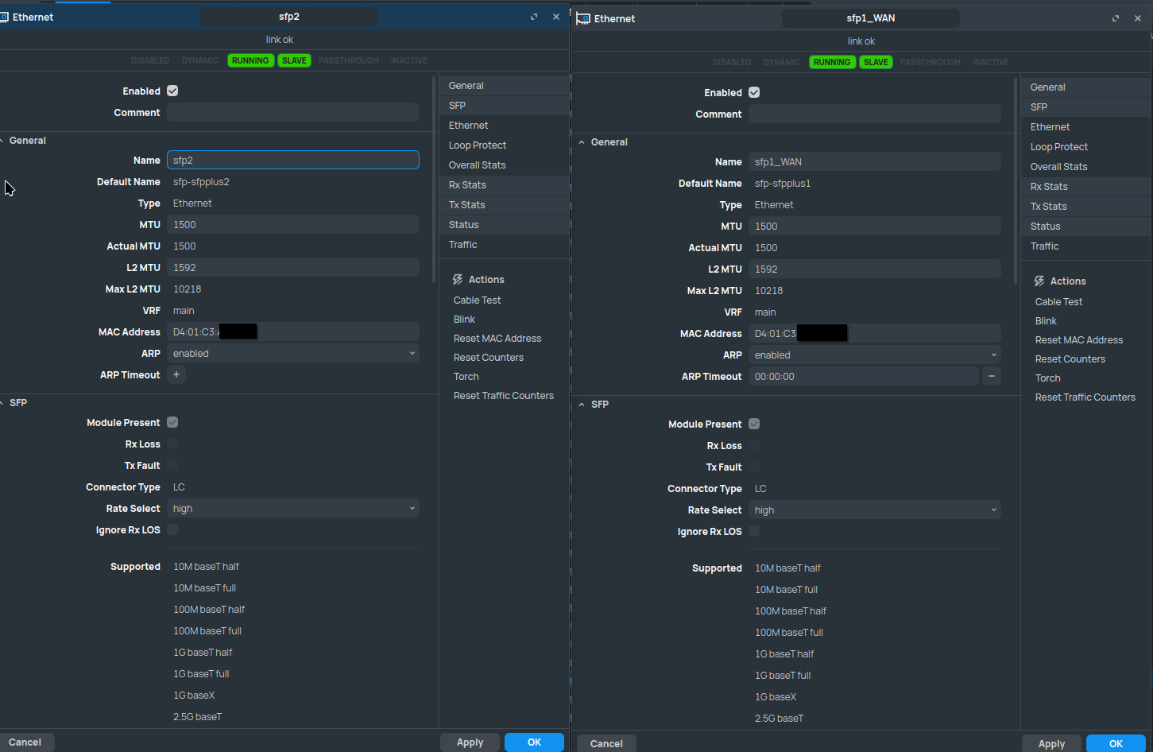This screenshot has height=752, width=1153.
Task: Click Module Present checkbox in sfp2 window
Action: [x=172, y=422]
